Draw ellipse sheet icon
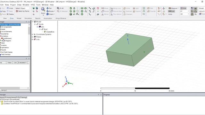Viewport: 205px width, 115px height. coord(86,8)
